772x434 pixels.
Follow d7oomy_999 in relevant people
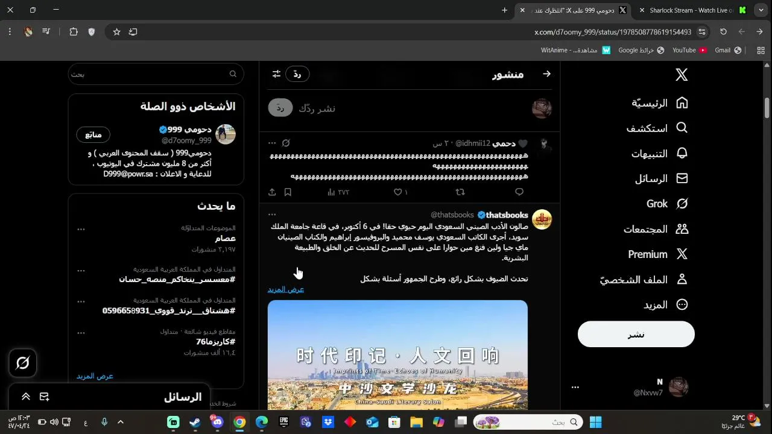coord(93,134)
